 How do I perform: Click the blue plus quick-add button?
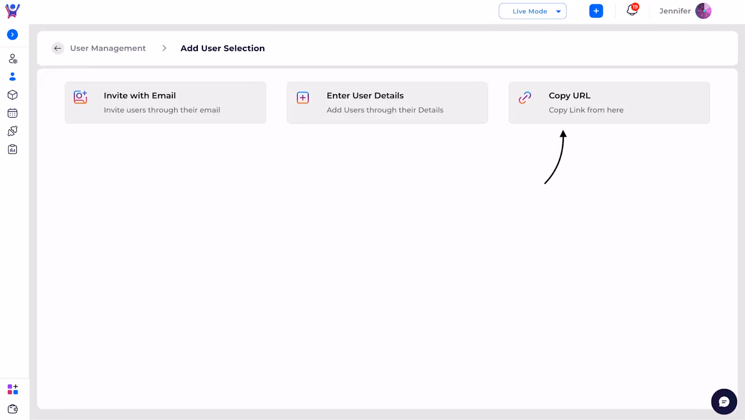point(596,11)
